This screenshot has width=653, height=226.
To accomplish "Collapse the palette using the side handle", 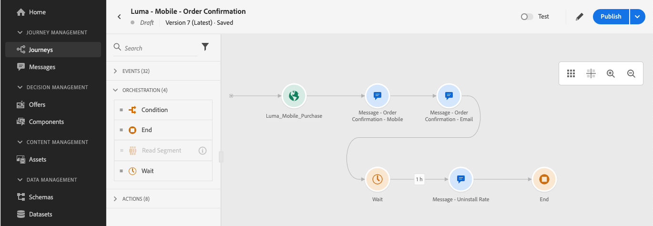I will coord(221,157).
